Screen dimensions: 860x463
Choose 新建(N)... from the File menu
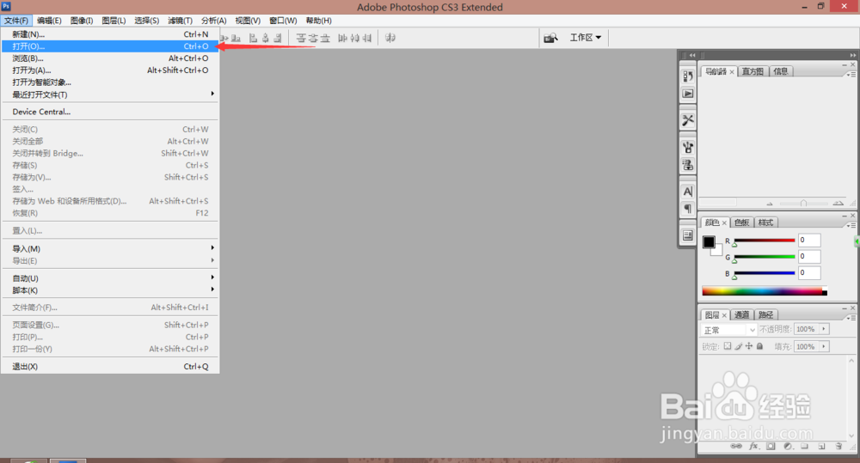tap(110, 34)
